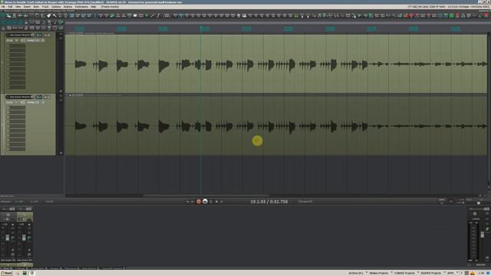Screen dimensions: 491x276
Task: Click the second track's name field
Action: point(20,97)
